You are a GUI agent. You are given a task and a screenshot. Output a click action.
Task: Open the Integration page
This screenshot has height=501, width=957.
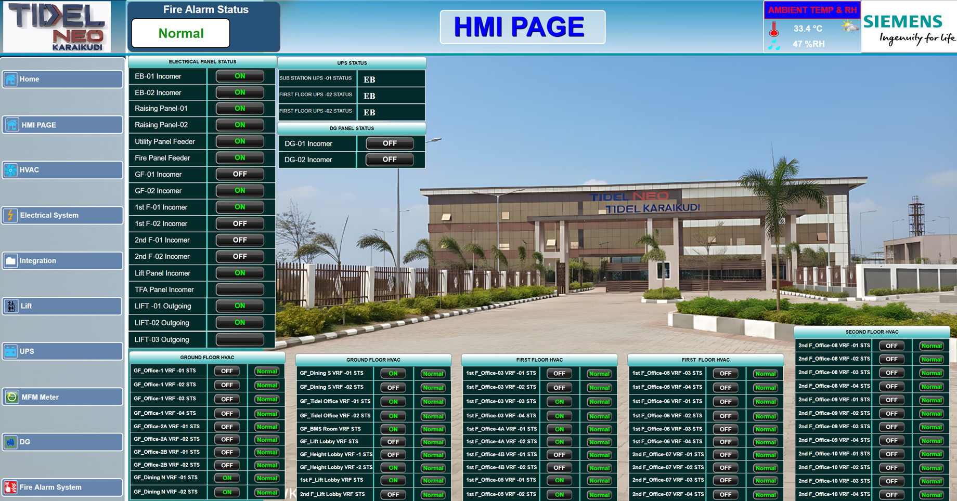pyautogui.click(x=62, y=261)
